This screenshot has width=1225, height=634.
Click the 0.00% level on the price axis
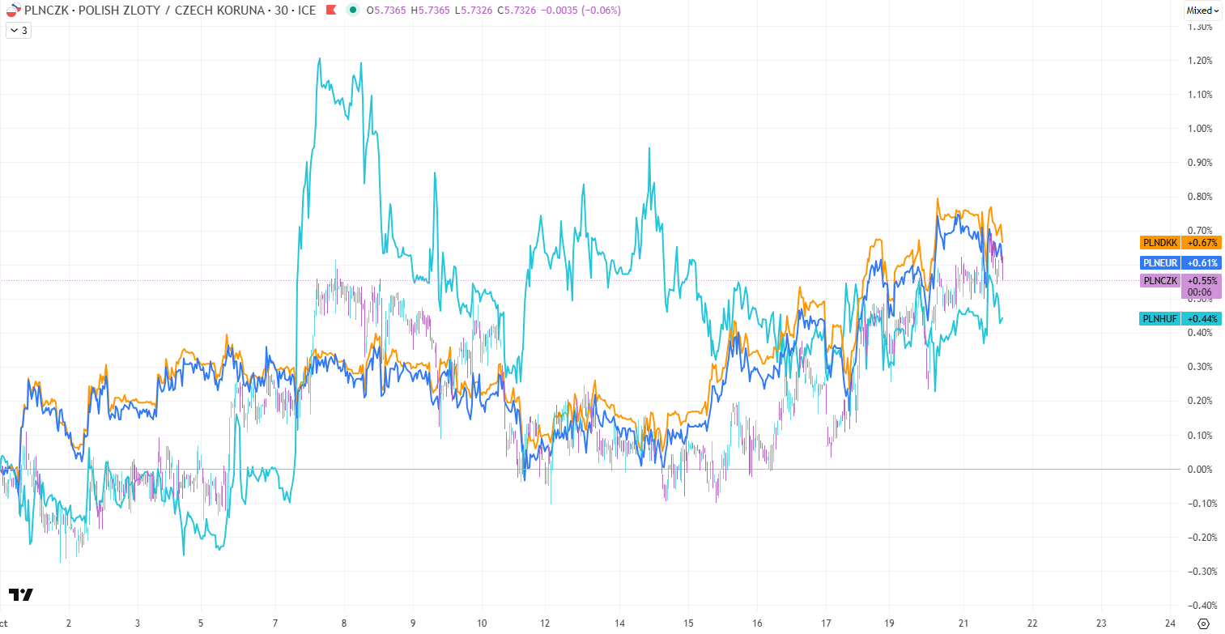pos(1199,469)
